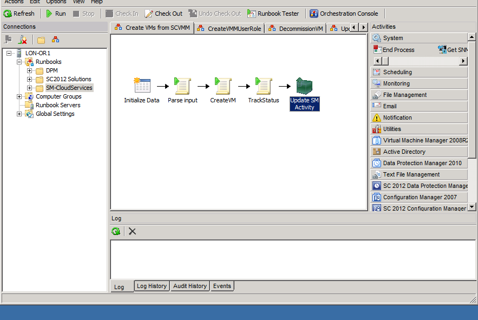Open the Runbook Tester
The height and width of the screenshot is (320, 478).
coord(273,14)
